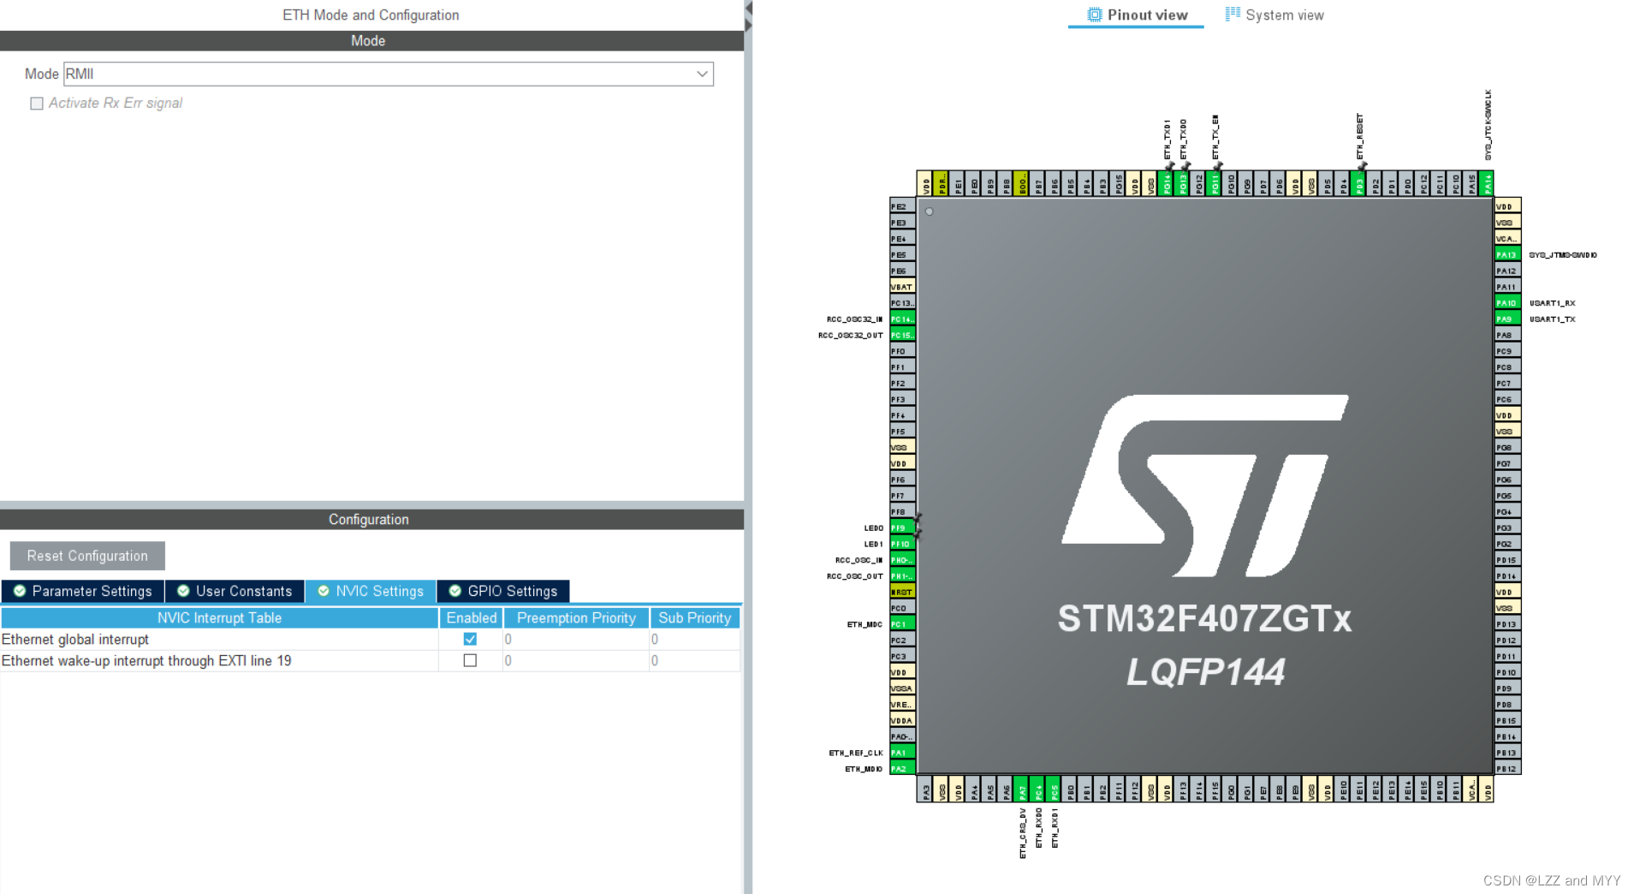Open the User Constants tab
This screenshot has width=1634, height=894.
(x=235, y=591)
